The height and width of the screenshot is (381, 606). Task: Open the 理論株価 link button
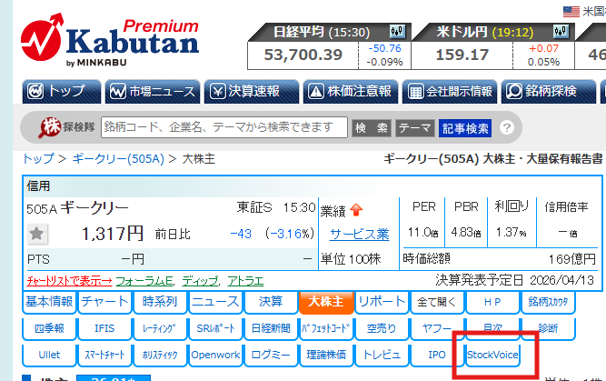point(326,355)
